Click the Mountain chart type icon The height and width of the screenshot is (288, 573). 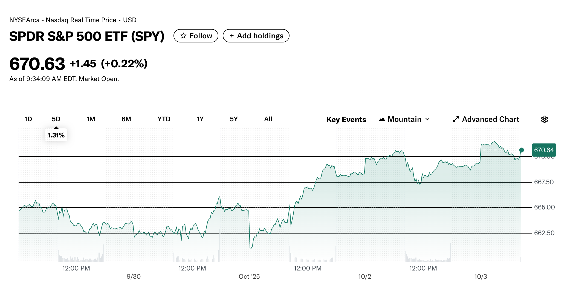coord(382,119)
